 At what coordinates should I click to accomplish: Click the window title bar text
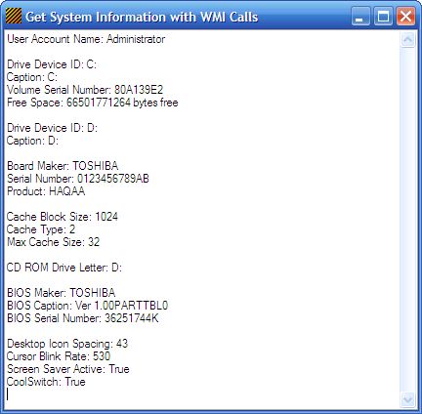tap(142, 17)
